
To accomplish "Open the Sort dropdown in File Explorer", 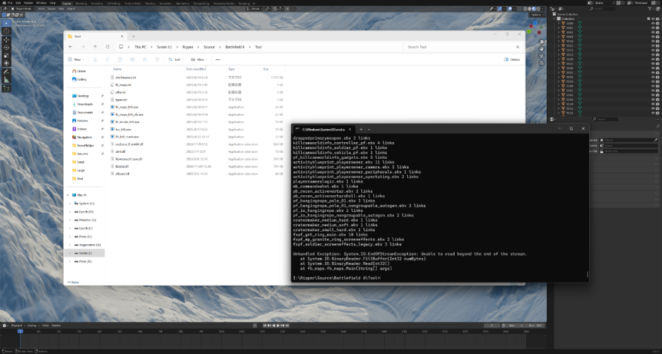I will tap(175, 60).
